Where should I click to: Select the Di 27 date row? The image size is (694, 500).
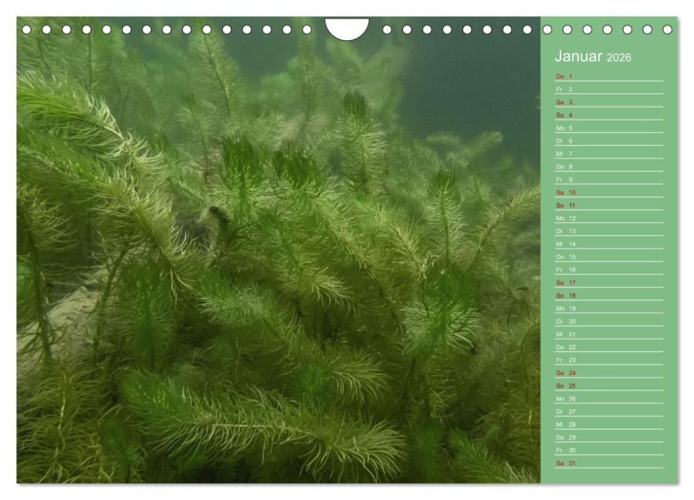[609, 411]
